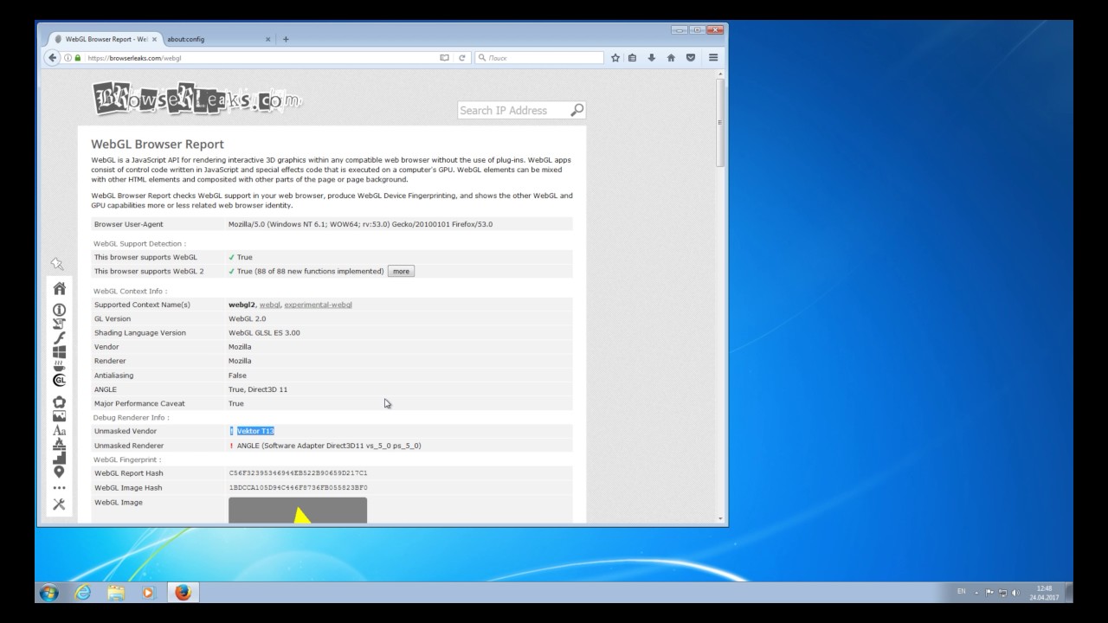Open a new tab with plus button

286,39
